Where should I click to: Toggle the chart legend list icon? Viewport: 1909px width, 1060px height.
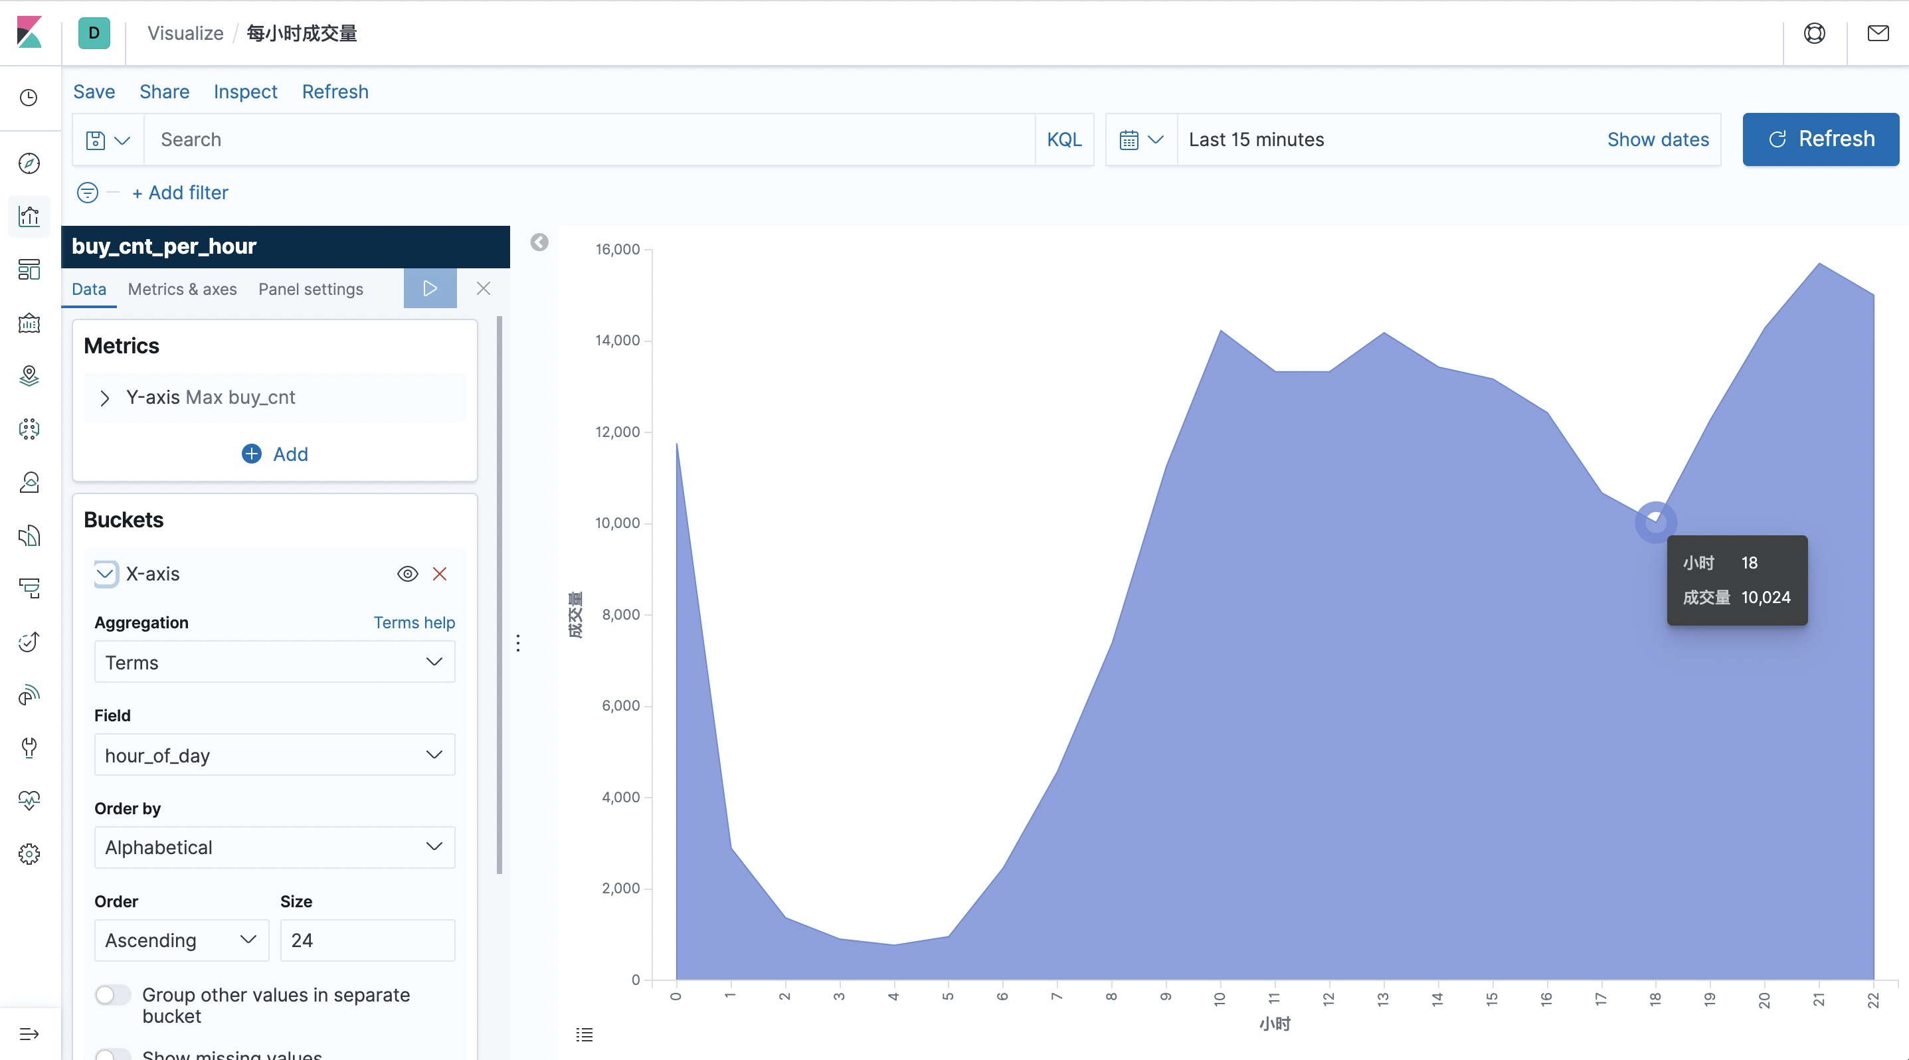click(584, 1034)
